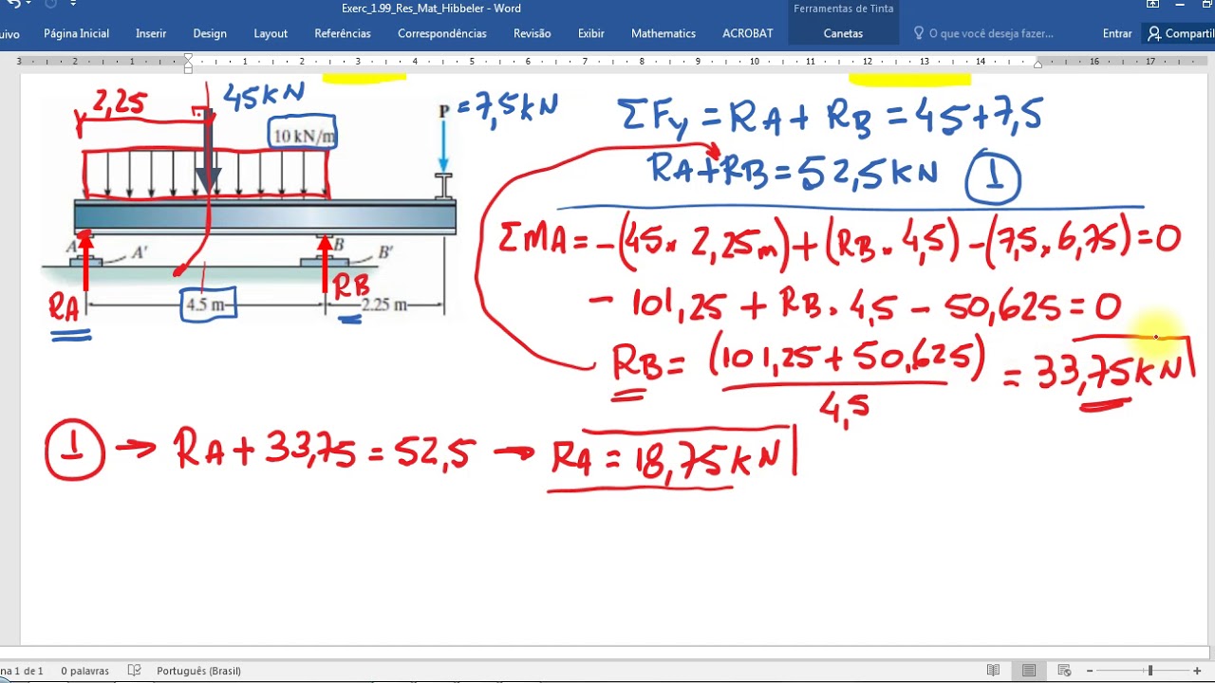Switch to Print Layout view

[1029, 671]
